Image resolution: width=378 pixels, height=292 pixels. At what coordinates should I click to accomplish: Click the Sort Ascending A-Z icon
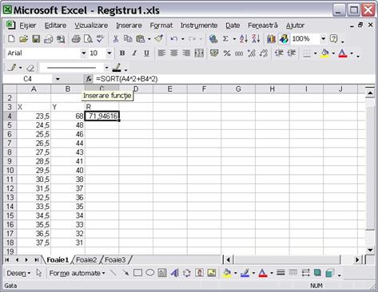point(244,39)
